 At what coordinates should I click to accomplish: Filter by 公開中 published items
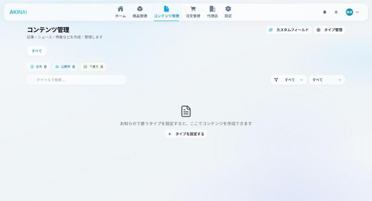point(65,67)
